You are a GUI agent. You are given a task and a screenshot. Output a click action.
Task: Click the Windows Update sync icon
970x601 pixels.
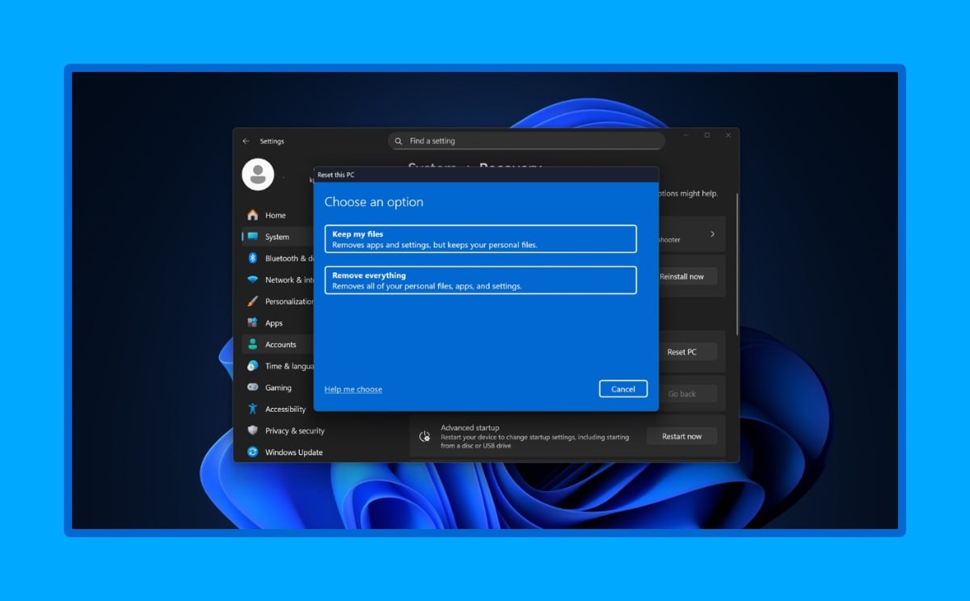point(253,452)
